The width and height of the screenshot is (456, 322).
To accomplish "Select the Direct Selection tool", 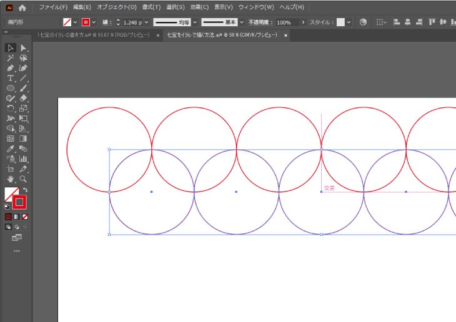I will 23,48.
